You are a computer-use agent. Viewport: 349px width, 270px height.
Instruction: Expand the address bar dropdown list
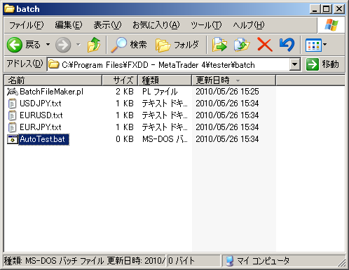(x=295, y=64)
